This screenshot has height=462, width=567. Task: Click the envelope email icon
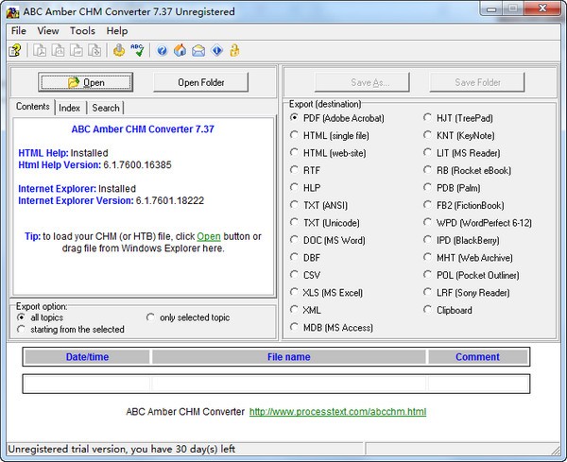coord(198,51)
